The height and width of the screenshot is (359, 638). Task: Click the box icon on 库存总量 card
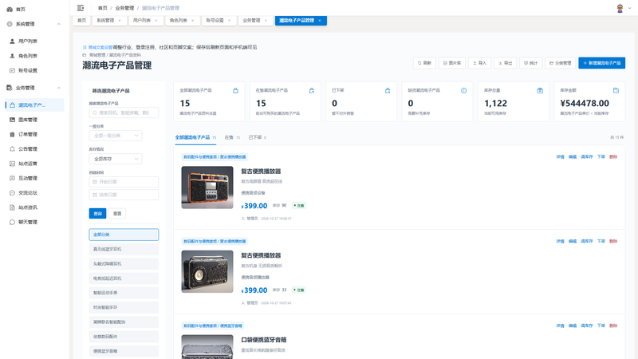[x=540, y=90]
